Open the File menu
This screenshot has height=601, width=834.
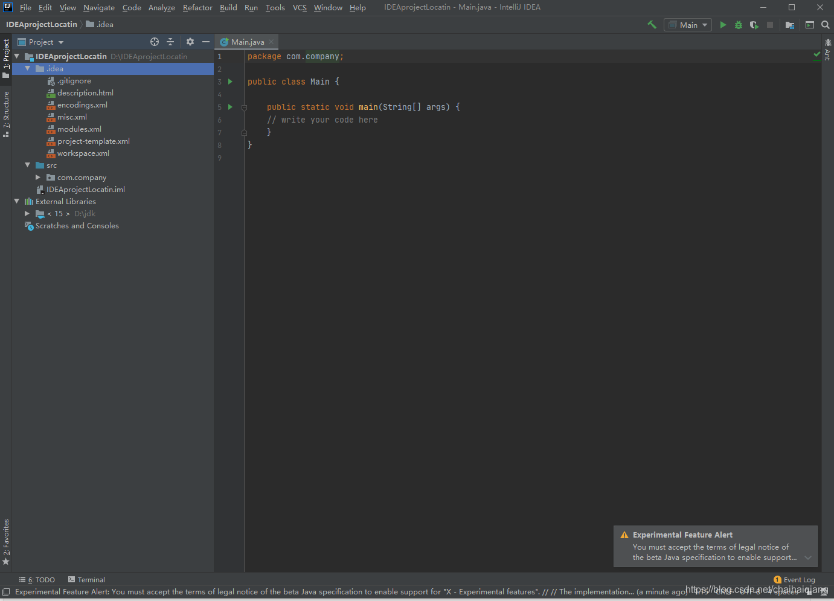[x=25, y=7]
